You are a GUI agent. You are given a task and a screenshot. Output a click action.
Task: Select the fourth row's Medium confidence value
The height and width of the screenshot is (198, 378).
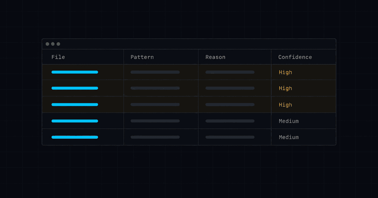[288, 121]
